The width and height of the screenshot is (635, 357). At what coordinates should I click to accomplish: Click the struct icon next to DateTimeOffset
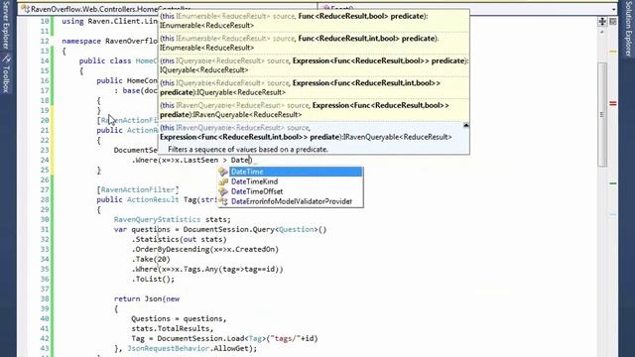point(223,191)
